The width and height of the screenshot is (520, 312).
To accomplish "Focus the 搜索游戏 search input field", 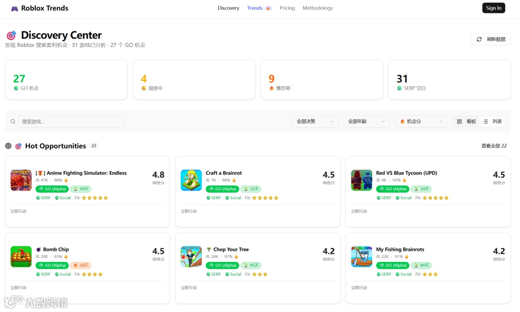I will click(71, 122).
